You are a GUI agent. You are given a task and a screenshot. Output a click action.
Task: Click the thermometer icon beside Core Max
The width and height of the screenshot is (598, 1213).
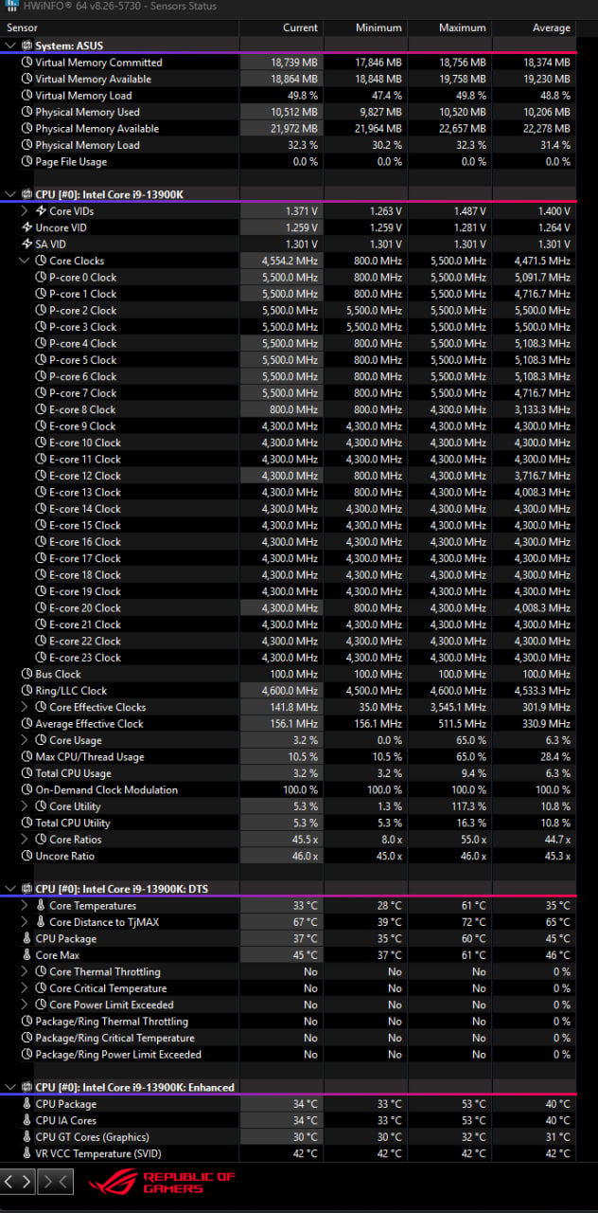26,955
